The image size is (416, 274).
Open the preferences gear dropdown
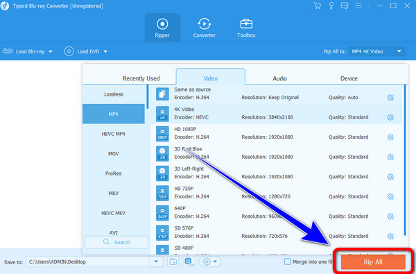(210, 262)
